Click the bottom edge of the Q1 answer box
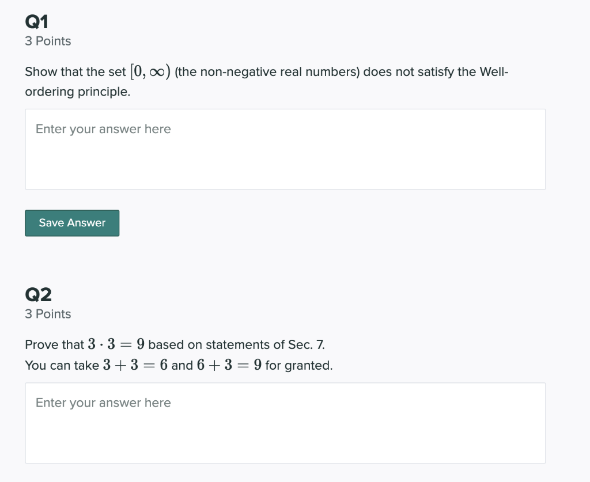This screenshot has height=482, width=590. point(285,189)
